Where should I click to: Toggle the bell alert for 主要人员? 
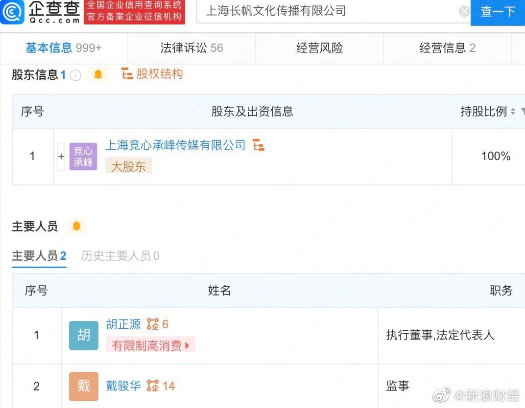tap(76, 226)
